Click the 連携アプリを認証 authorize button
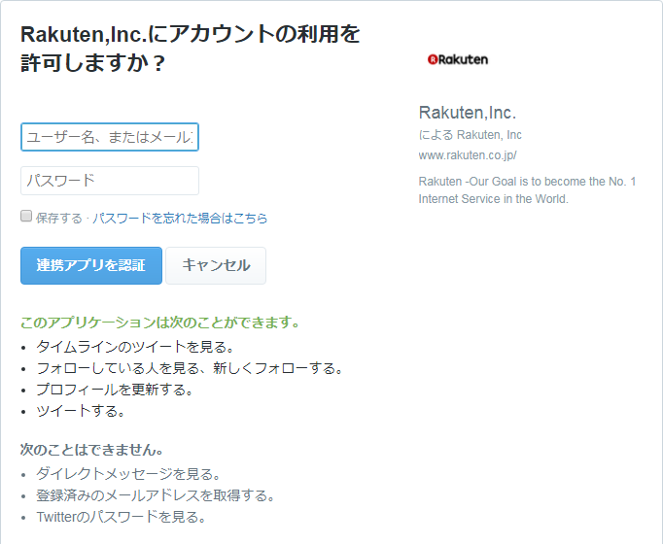 coord(91,265)
